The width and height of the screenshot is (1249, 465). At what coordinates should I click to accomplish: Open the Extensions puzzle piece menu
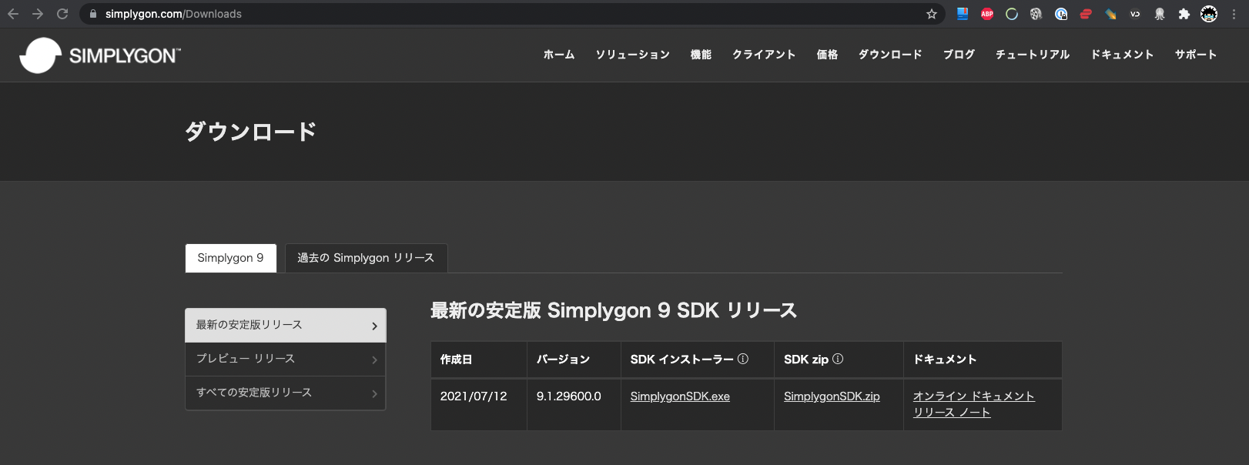(1184, 14)
